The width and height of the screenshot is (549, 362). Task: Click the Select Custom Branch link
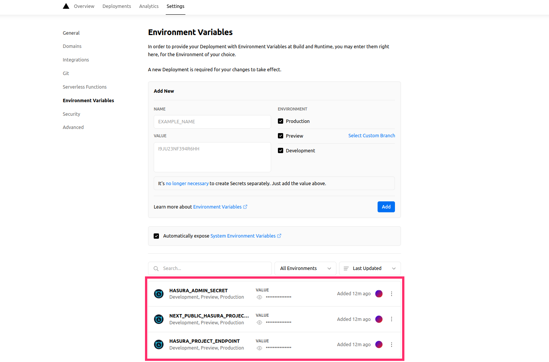pyautogui.click(x=372, y=135)
